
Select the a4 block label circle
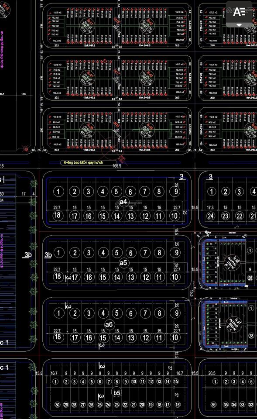click(x=123, y=202)
